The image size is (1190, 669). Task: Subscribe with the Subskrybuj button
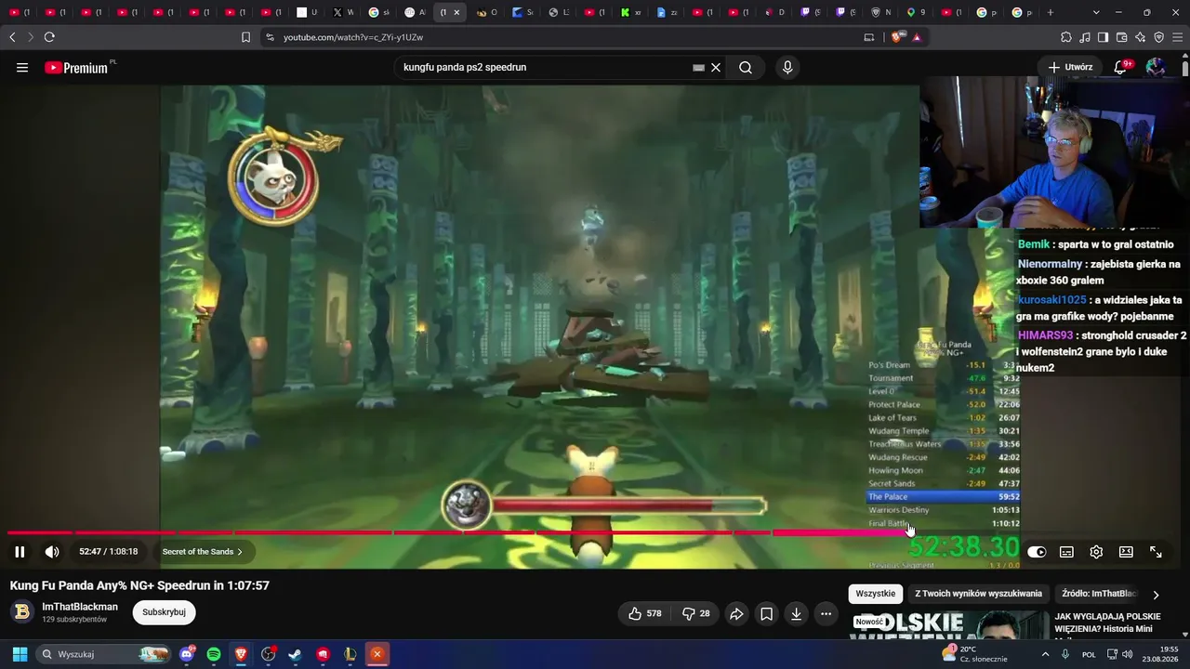[x=164, y=612]
